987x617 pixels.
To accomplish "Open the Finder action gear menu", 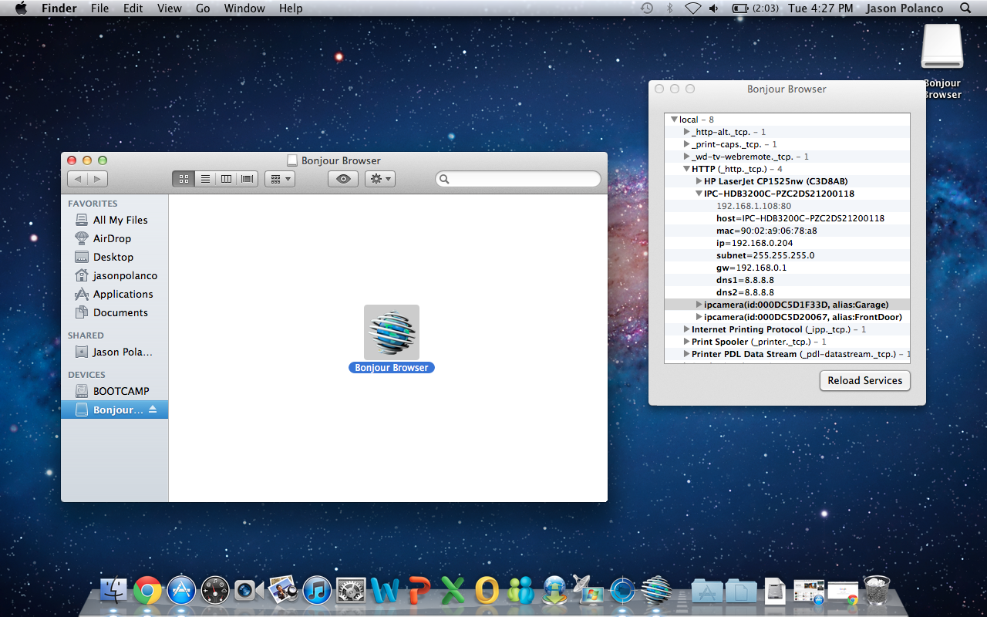I will tap(380, 179).
